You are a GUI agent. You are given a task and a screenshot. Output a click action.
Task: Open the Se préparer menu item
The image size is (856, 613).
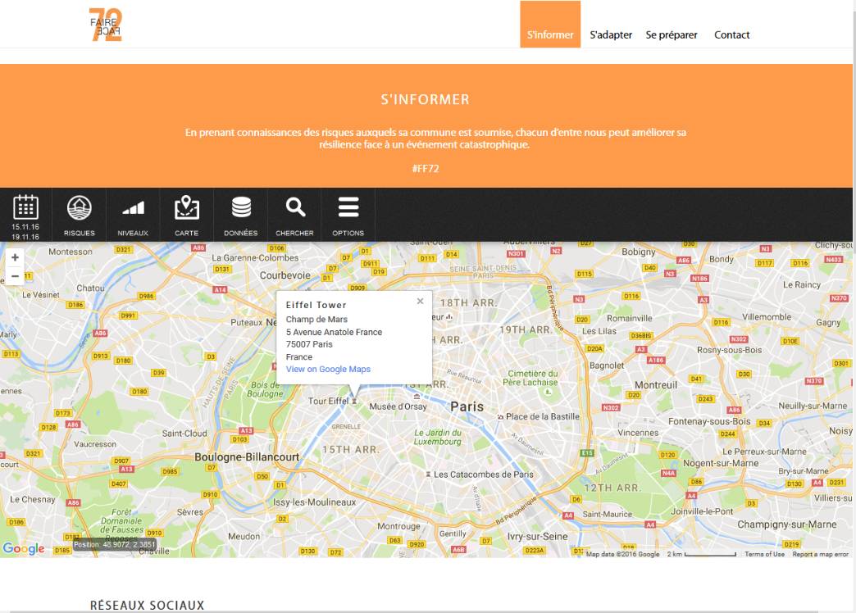coord(672,35)
